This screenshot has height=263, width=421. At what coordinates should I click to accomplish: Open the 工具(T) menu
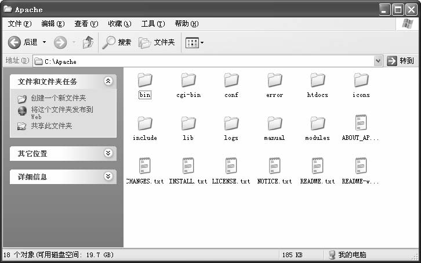coord(153,24)
